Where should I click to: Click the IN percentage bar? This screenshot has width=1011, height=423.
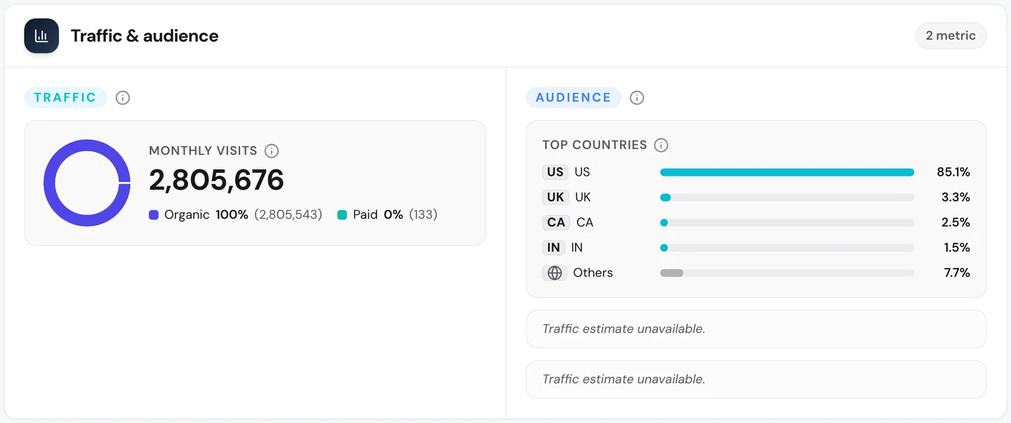tap(787, 248)
